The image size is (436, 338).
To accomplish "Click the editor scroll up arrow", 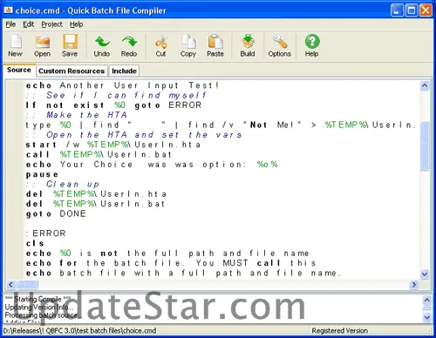I will coord(425,86).
